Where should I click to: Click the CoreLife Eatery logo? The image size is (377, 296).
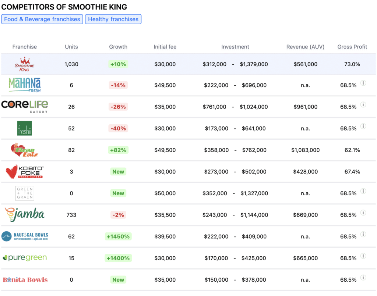coord(25,107)
